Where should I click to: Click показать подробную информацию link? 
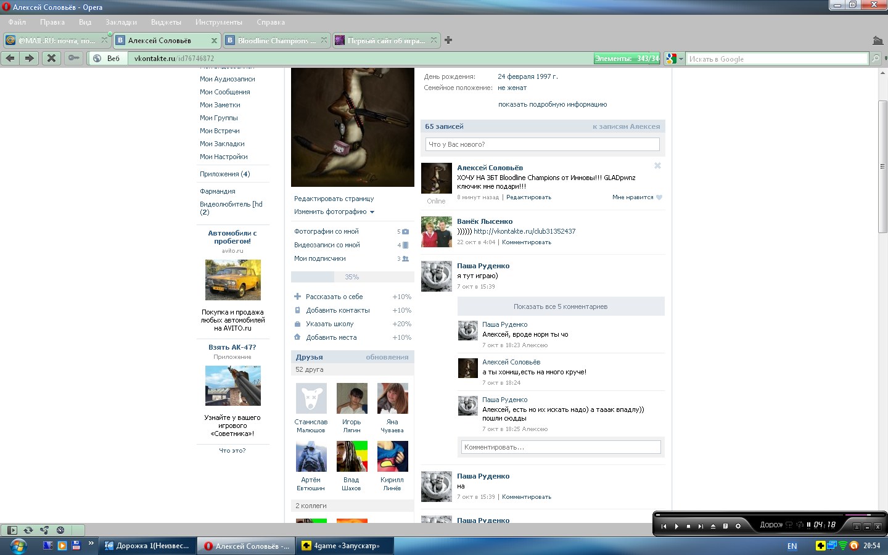tap(552, 104)
